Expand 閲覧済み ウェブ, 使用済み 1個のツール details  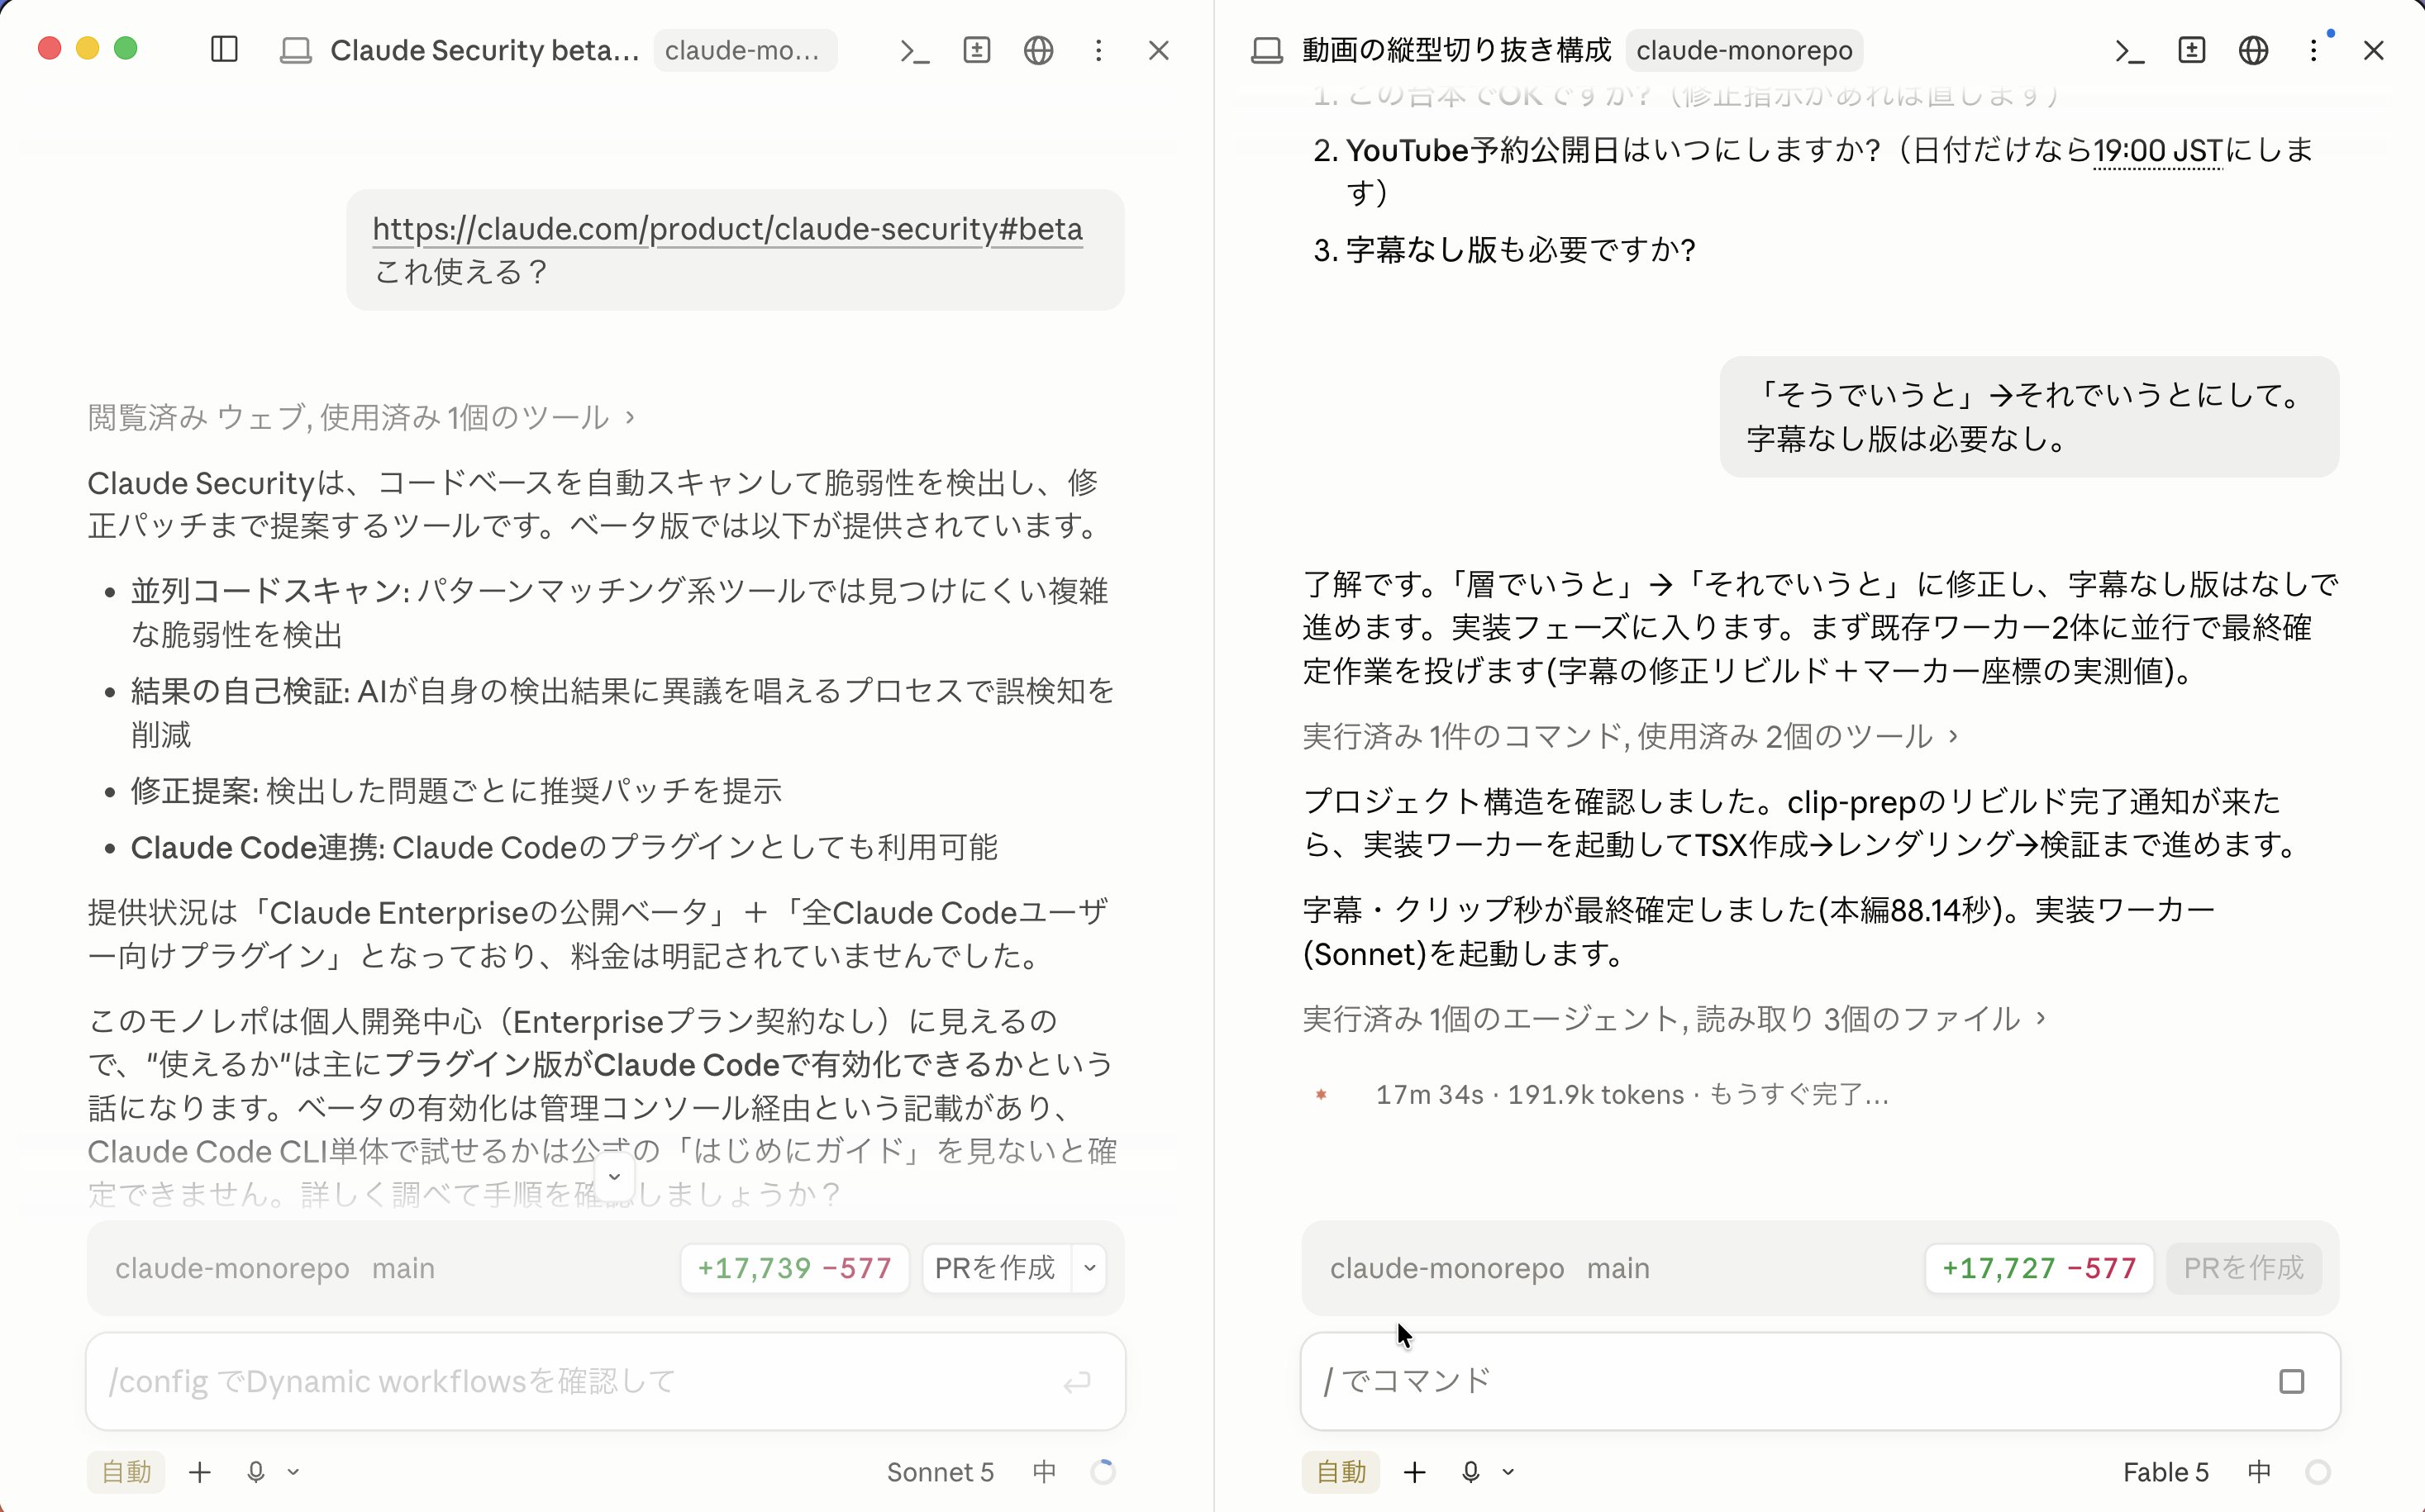pyautogui.click(x=360, y=417)
